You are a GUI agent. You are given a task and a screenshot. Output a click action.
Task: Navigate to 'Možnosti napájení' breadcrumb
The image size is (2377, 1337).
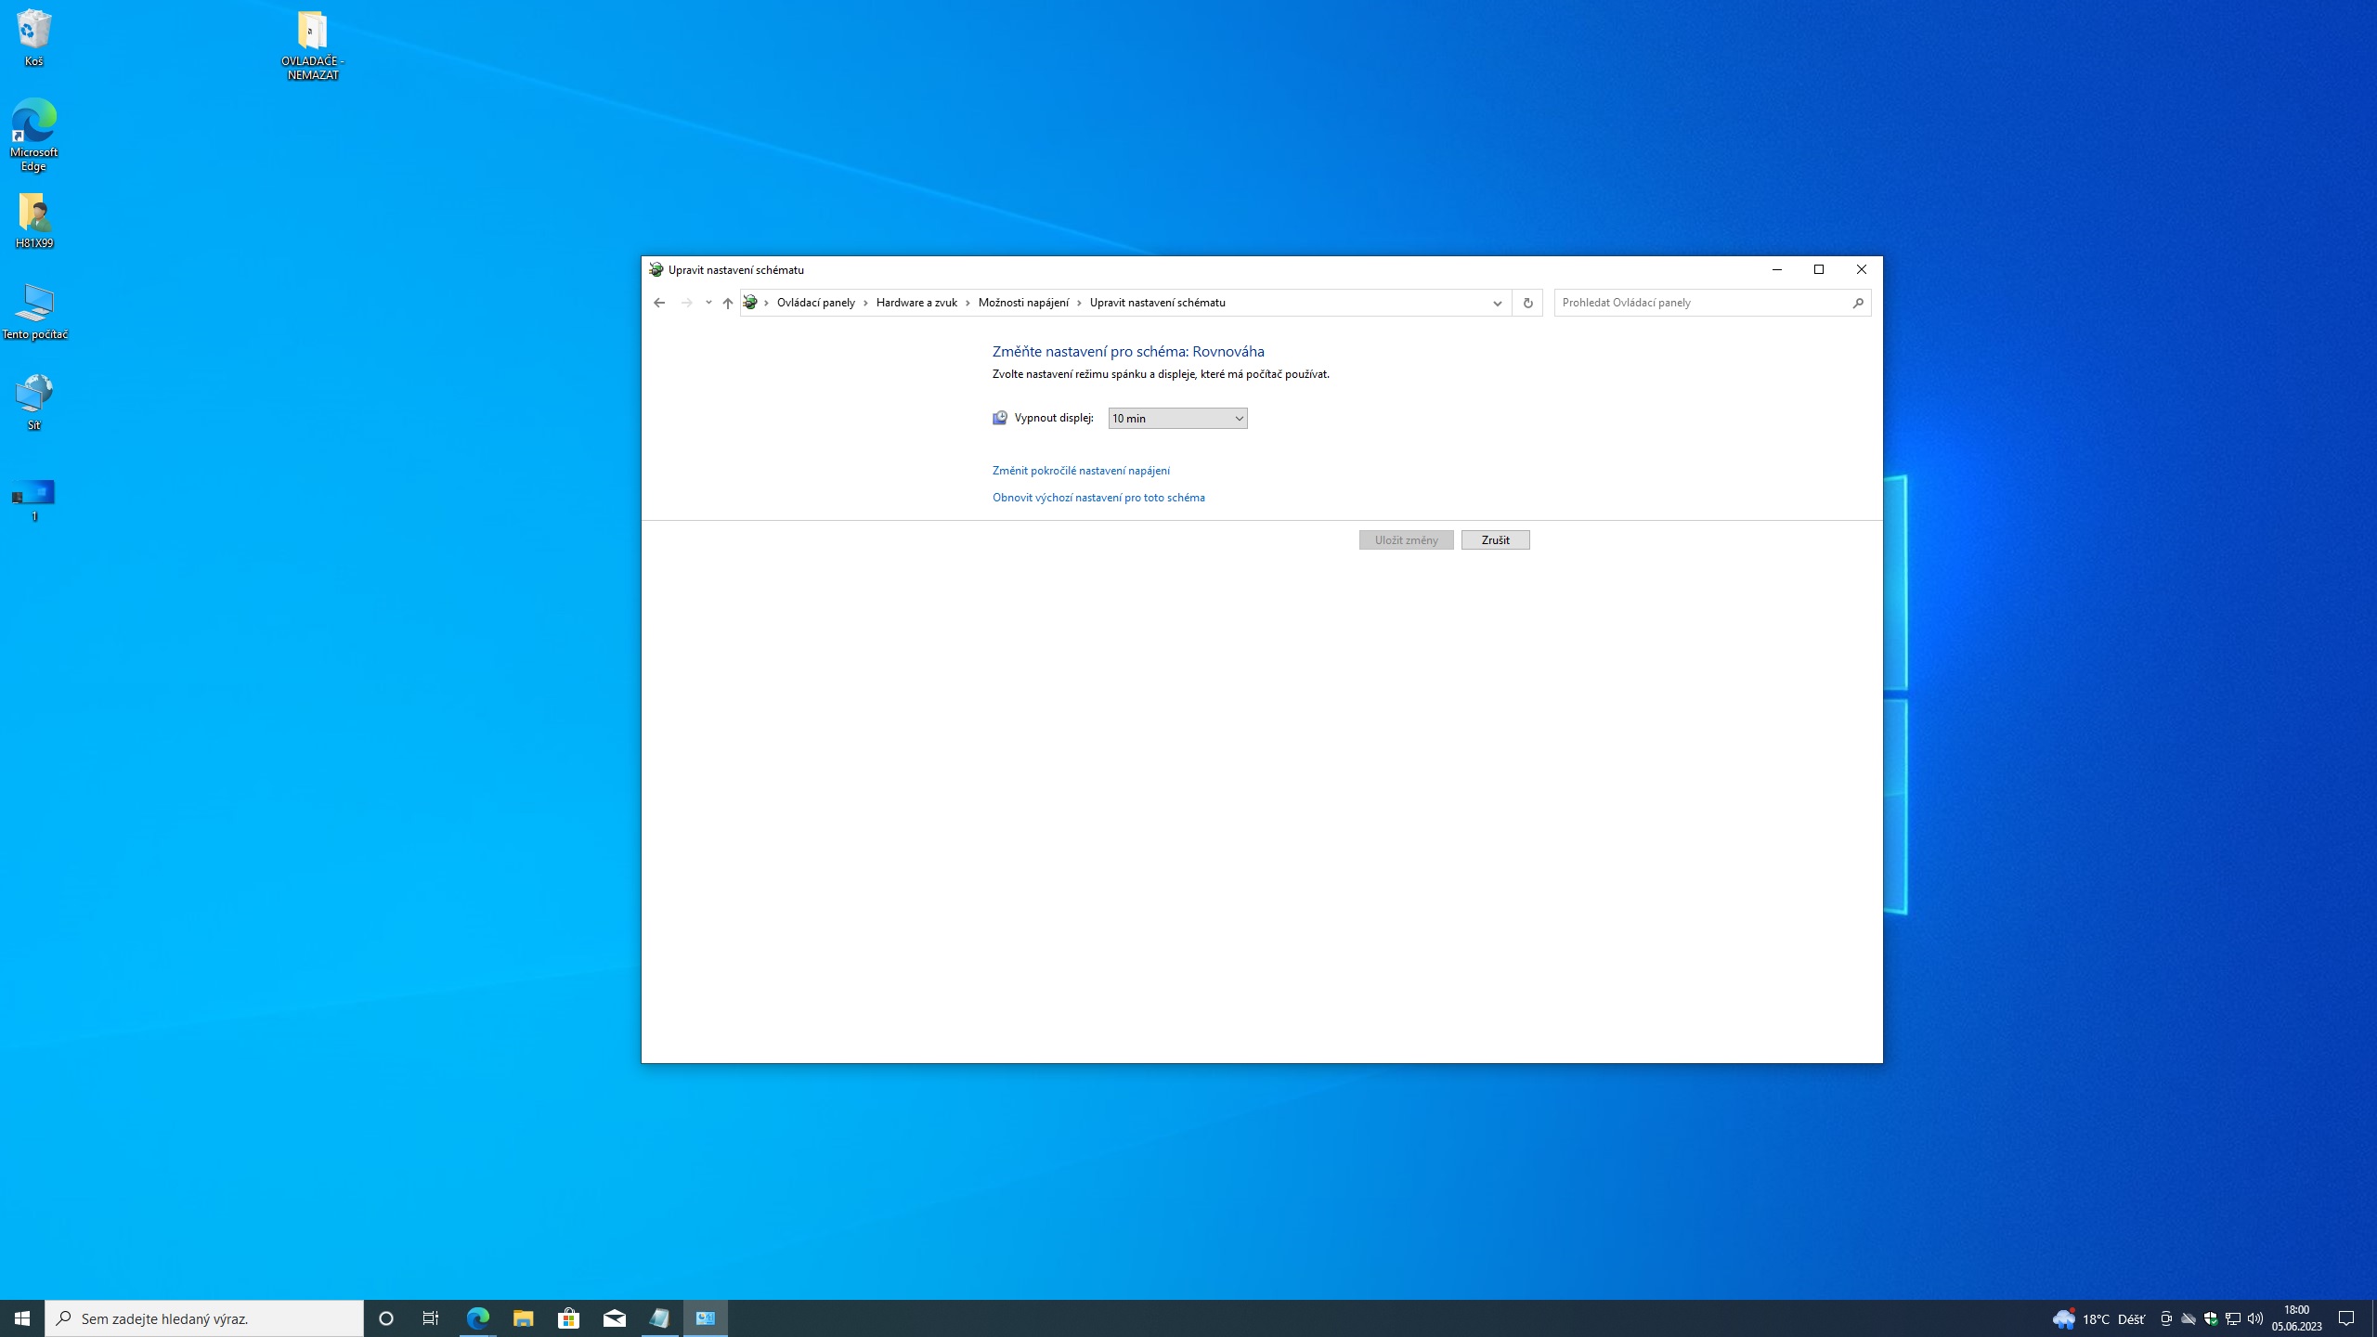[x=1023, y=303]
